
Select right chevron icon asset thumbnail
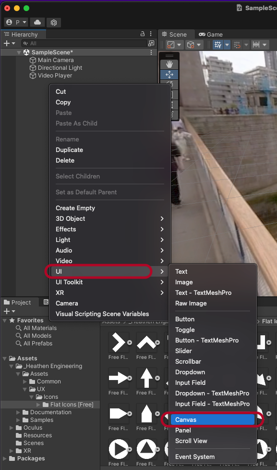[x=119, y=343]
